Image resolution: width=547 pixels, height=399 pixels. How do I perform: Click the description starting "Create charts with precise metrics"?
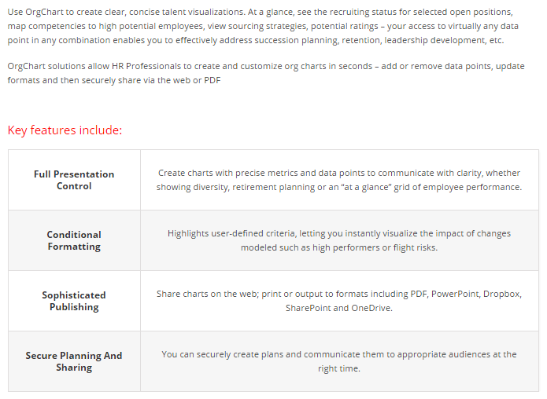(x=338, y=180)
